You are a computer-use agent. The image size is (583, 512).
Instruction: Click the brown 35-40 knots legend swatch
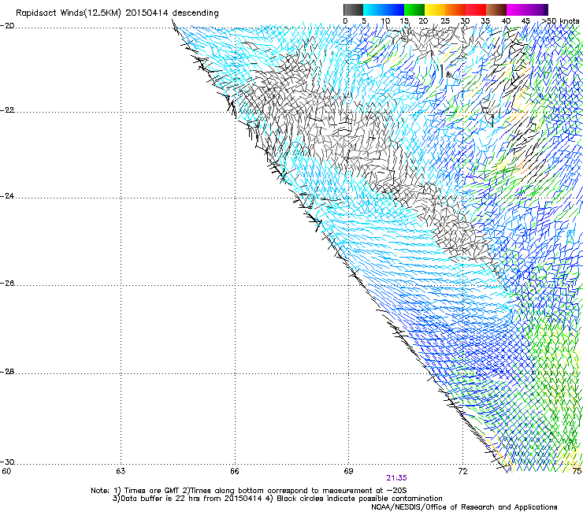pos(496,9)
